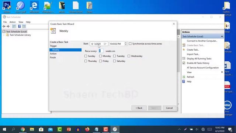
Task: Click AT Service Account Configuration action
Action: point(203,68)
